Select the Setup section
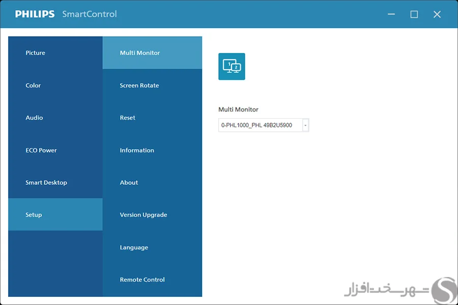Viewport: 458px width, 305px height. (x=34, y=214)
